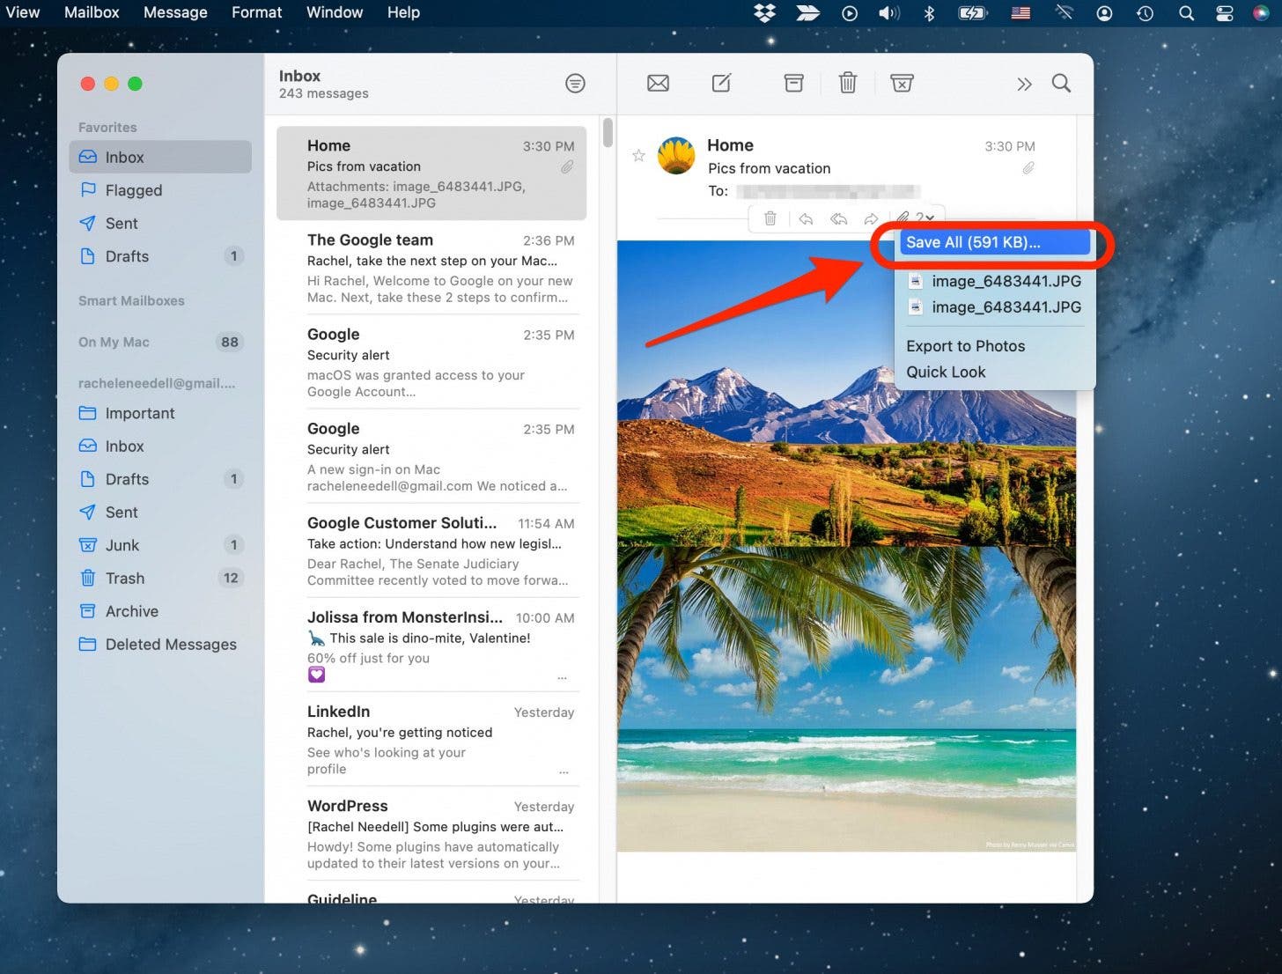Click the filter messages icon
The image size is (1282, 974).
(575, 84)
